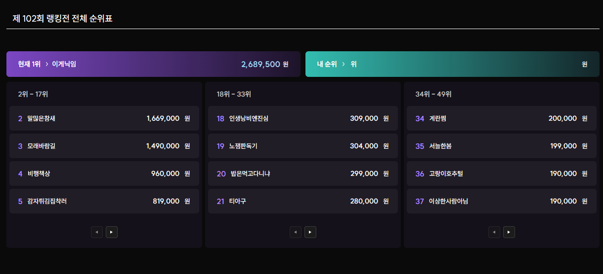Click chevron arrow in 내 순위 banner
This screenshot has height=274, width=603.
tap(344, 64)
